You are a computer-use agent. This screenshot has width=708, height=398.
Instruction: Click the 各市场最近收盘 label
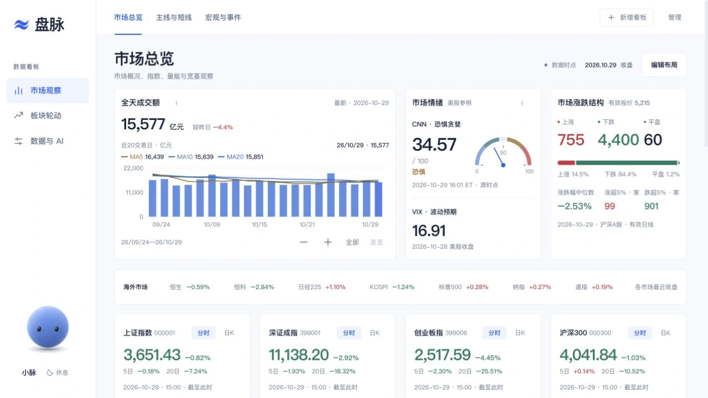pyautogui.click(x=656, y=287)
